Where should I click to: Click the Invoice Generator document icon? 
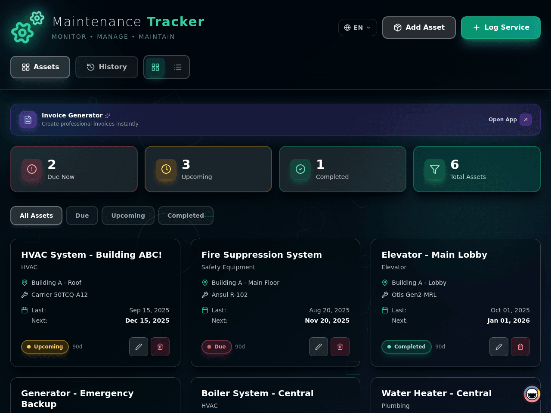tap(28, 120)
